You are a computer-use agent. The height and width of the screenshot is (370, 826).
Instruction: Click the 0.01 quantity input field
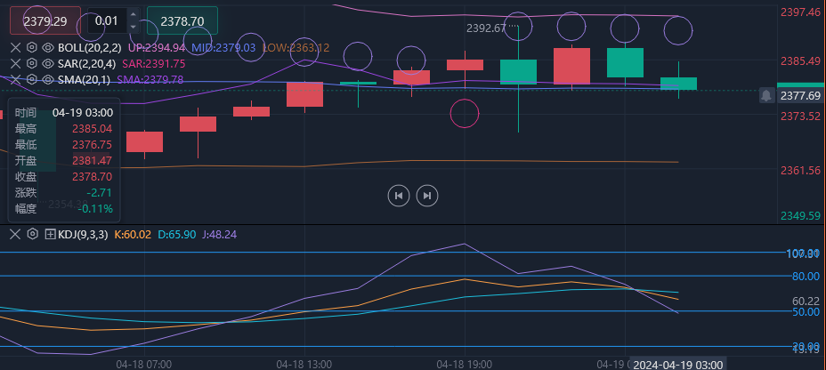pyautogui.click(x=107, y=20)
